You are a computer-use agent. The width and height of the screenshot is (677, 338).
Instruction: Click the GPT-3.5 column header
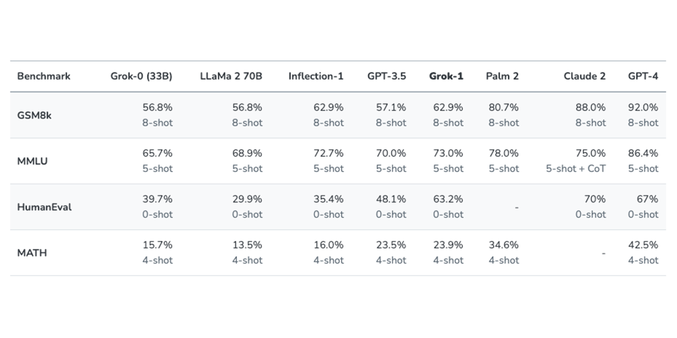click(387, 76)
